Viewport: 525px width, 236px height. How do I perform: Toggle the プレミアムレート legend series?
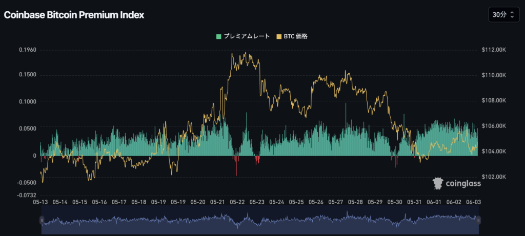pyautogui.click(x=243, y=36)
